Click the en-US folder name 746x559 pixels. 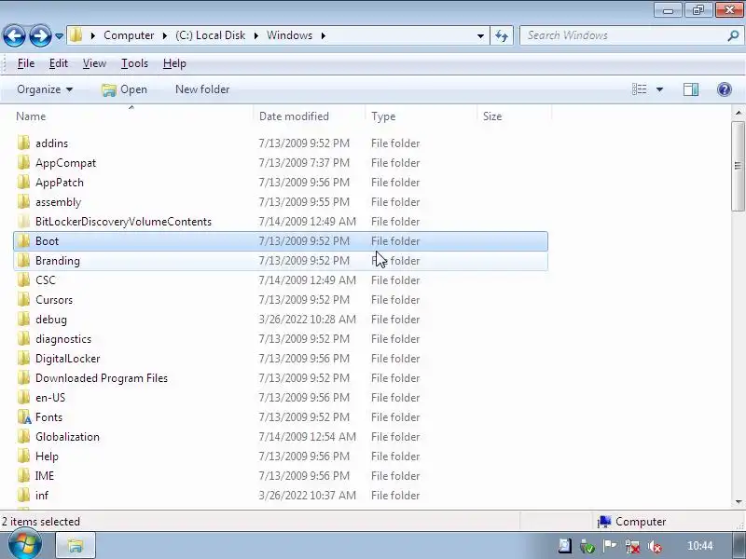pos(50,398)
